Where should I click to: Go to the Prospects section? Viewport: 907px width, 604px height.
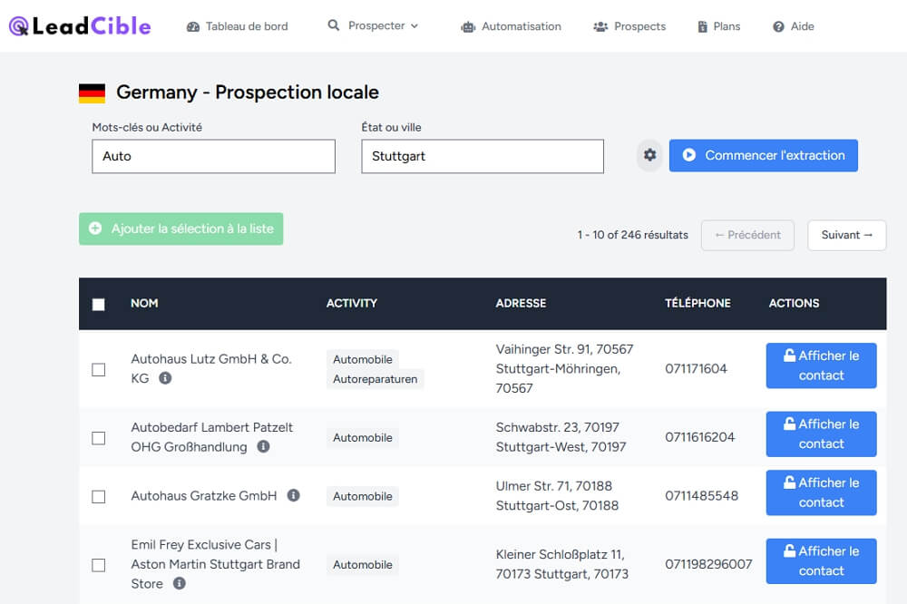coord(629,26)
